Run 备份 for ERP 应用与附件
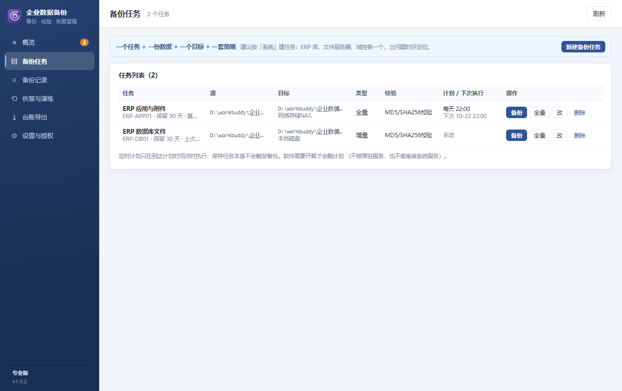The height and width of the screenshot is (391, 622). (x=517, y=112)
